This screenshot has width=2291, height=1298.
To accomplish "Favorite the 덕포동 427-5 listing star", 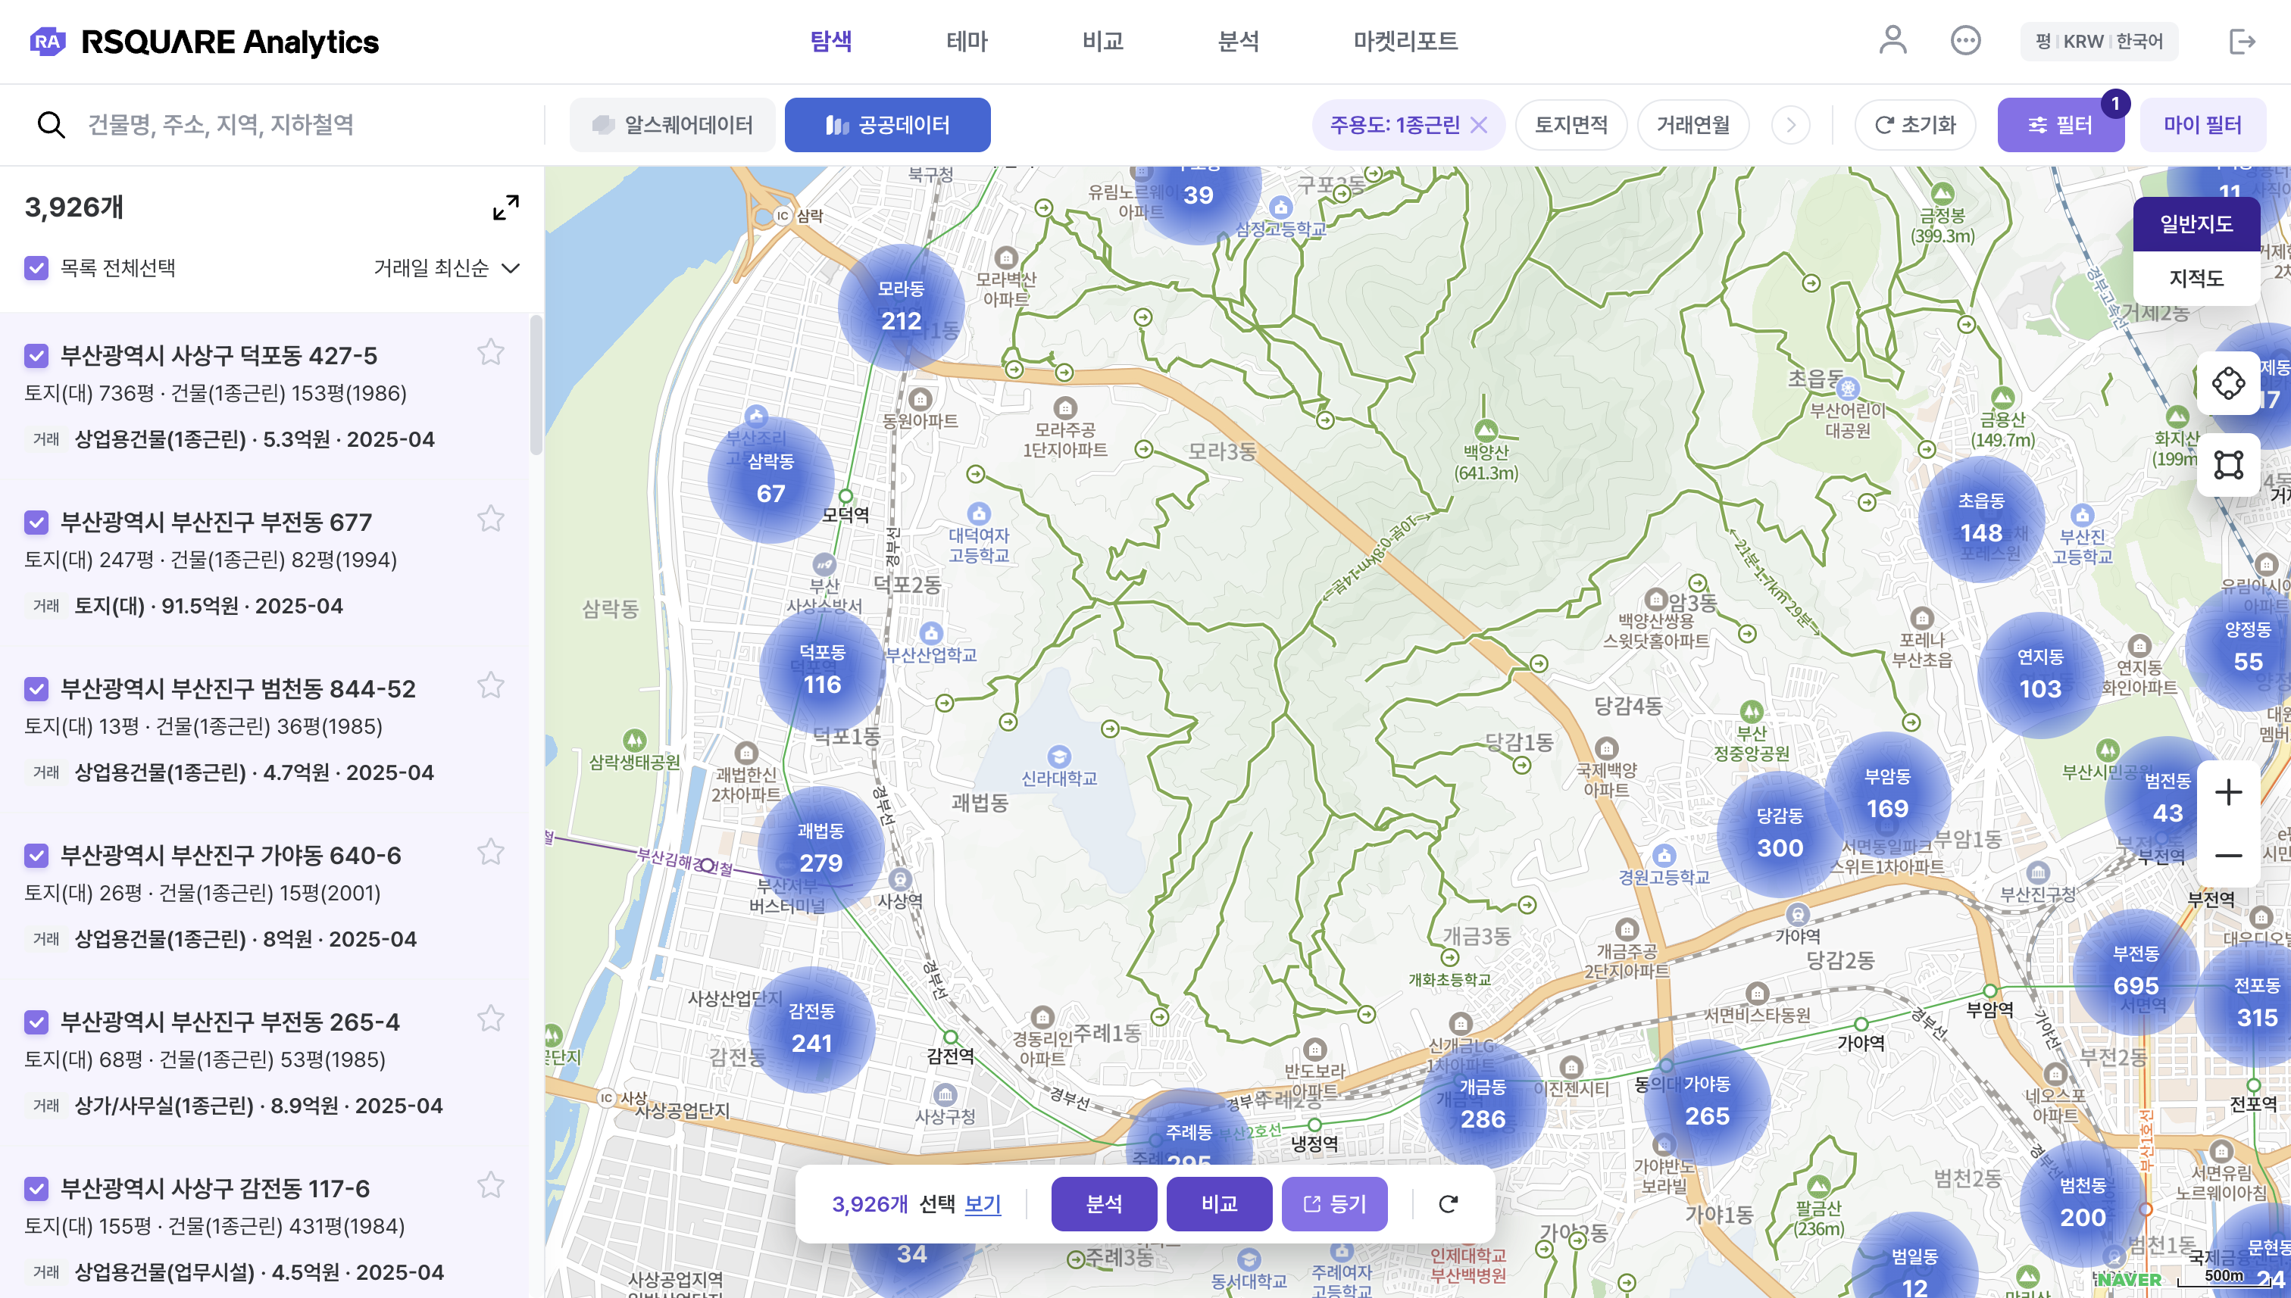I will [x=490, y=353].
